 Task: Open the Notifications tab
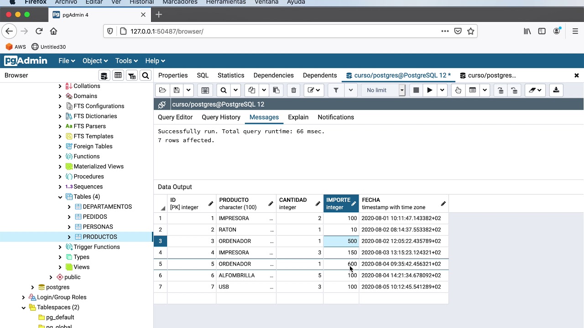tap(336, 117)
